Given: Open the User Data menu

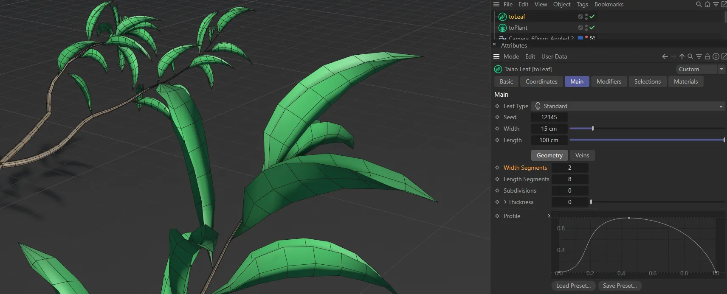Looking at the screenshot, I should 554,56.
